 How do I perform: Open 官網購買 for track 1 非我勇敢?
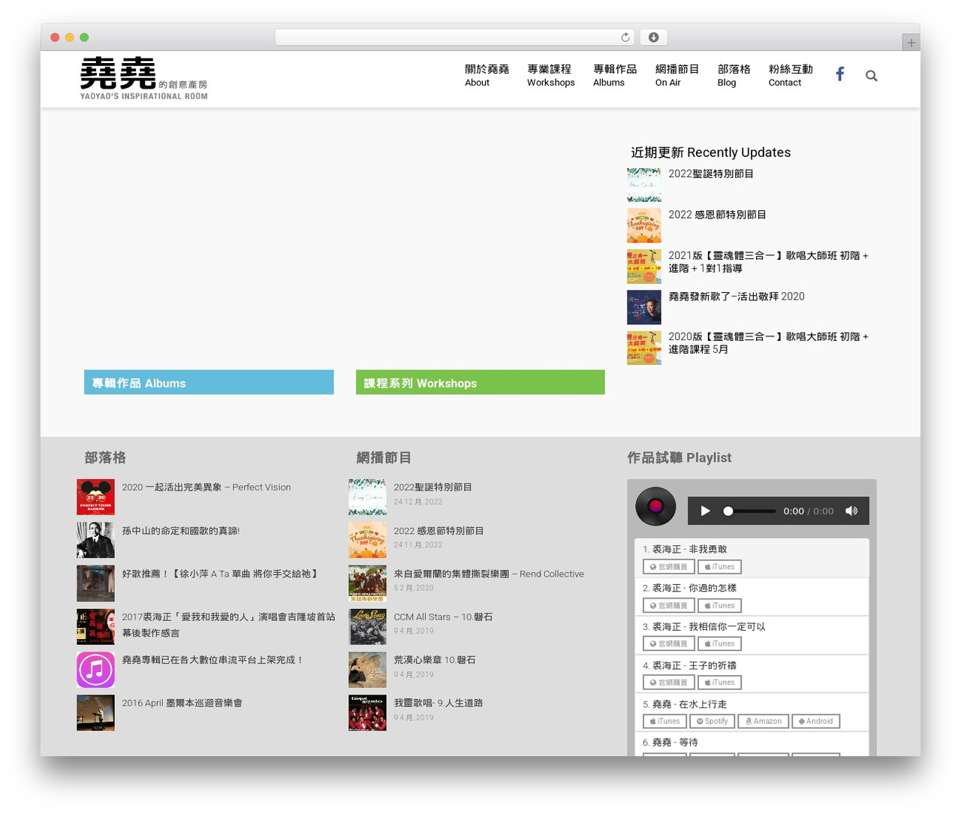(668, 567)
